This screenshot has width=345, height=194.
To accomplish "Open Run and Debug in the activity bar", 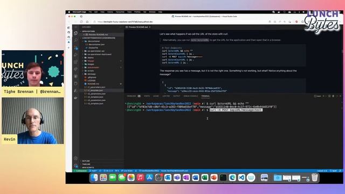I will [x=75, y=55].
